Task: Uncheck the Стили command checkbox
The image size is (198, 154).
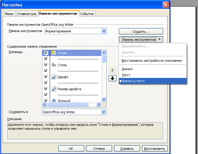Action: pos(46,53)
